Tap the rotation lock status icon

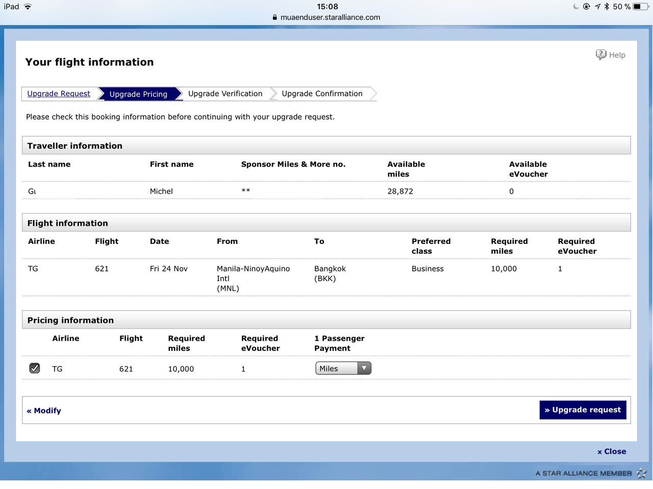[x=587, y=7]
